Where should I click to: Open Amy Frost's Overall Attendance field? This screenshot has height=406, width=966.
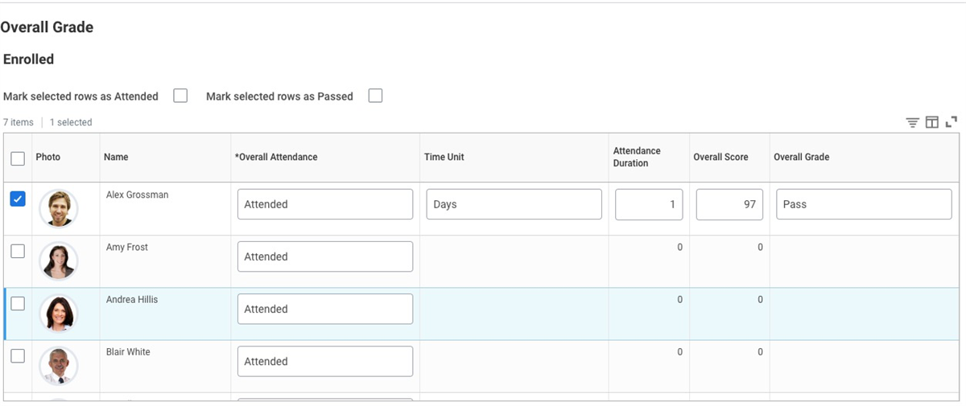[x=325, y=256]
